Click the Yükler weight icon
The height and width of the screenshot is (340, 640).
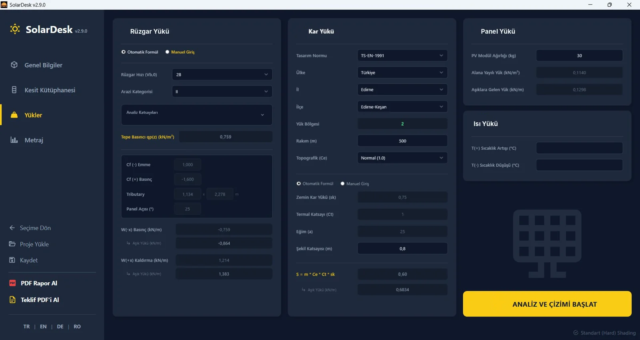14,115
